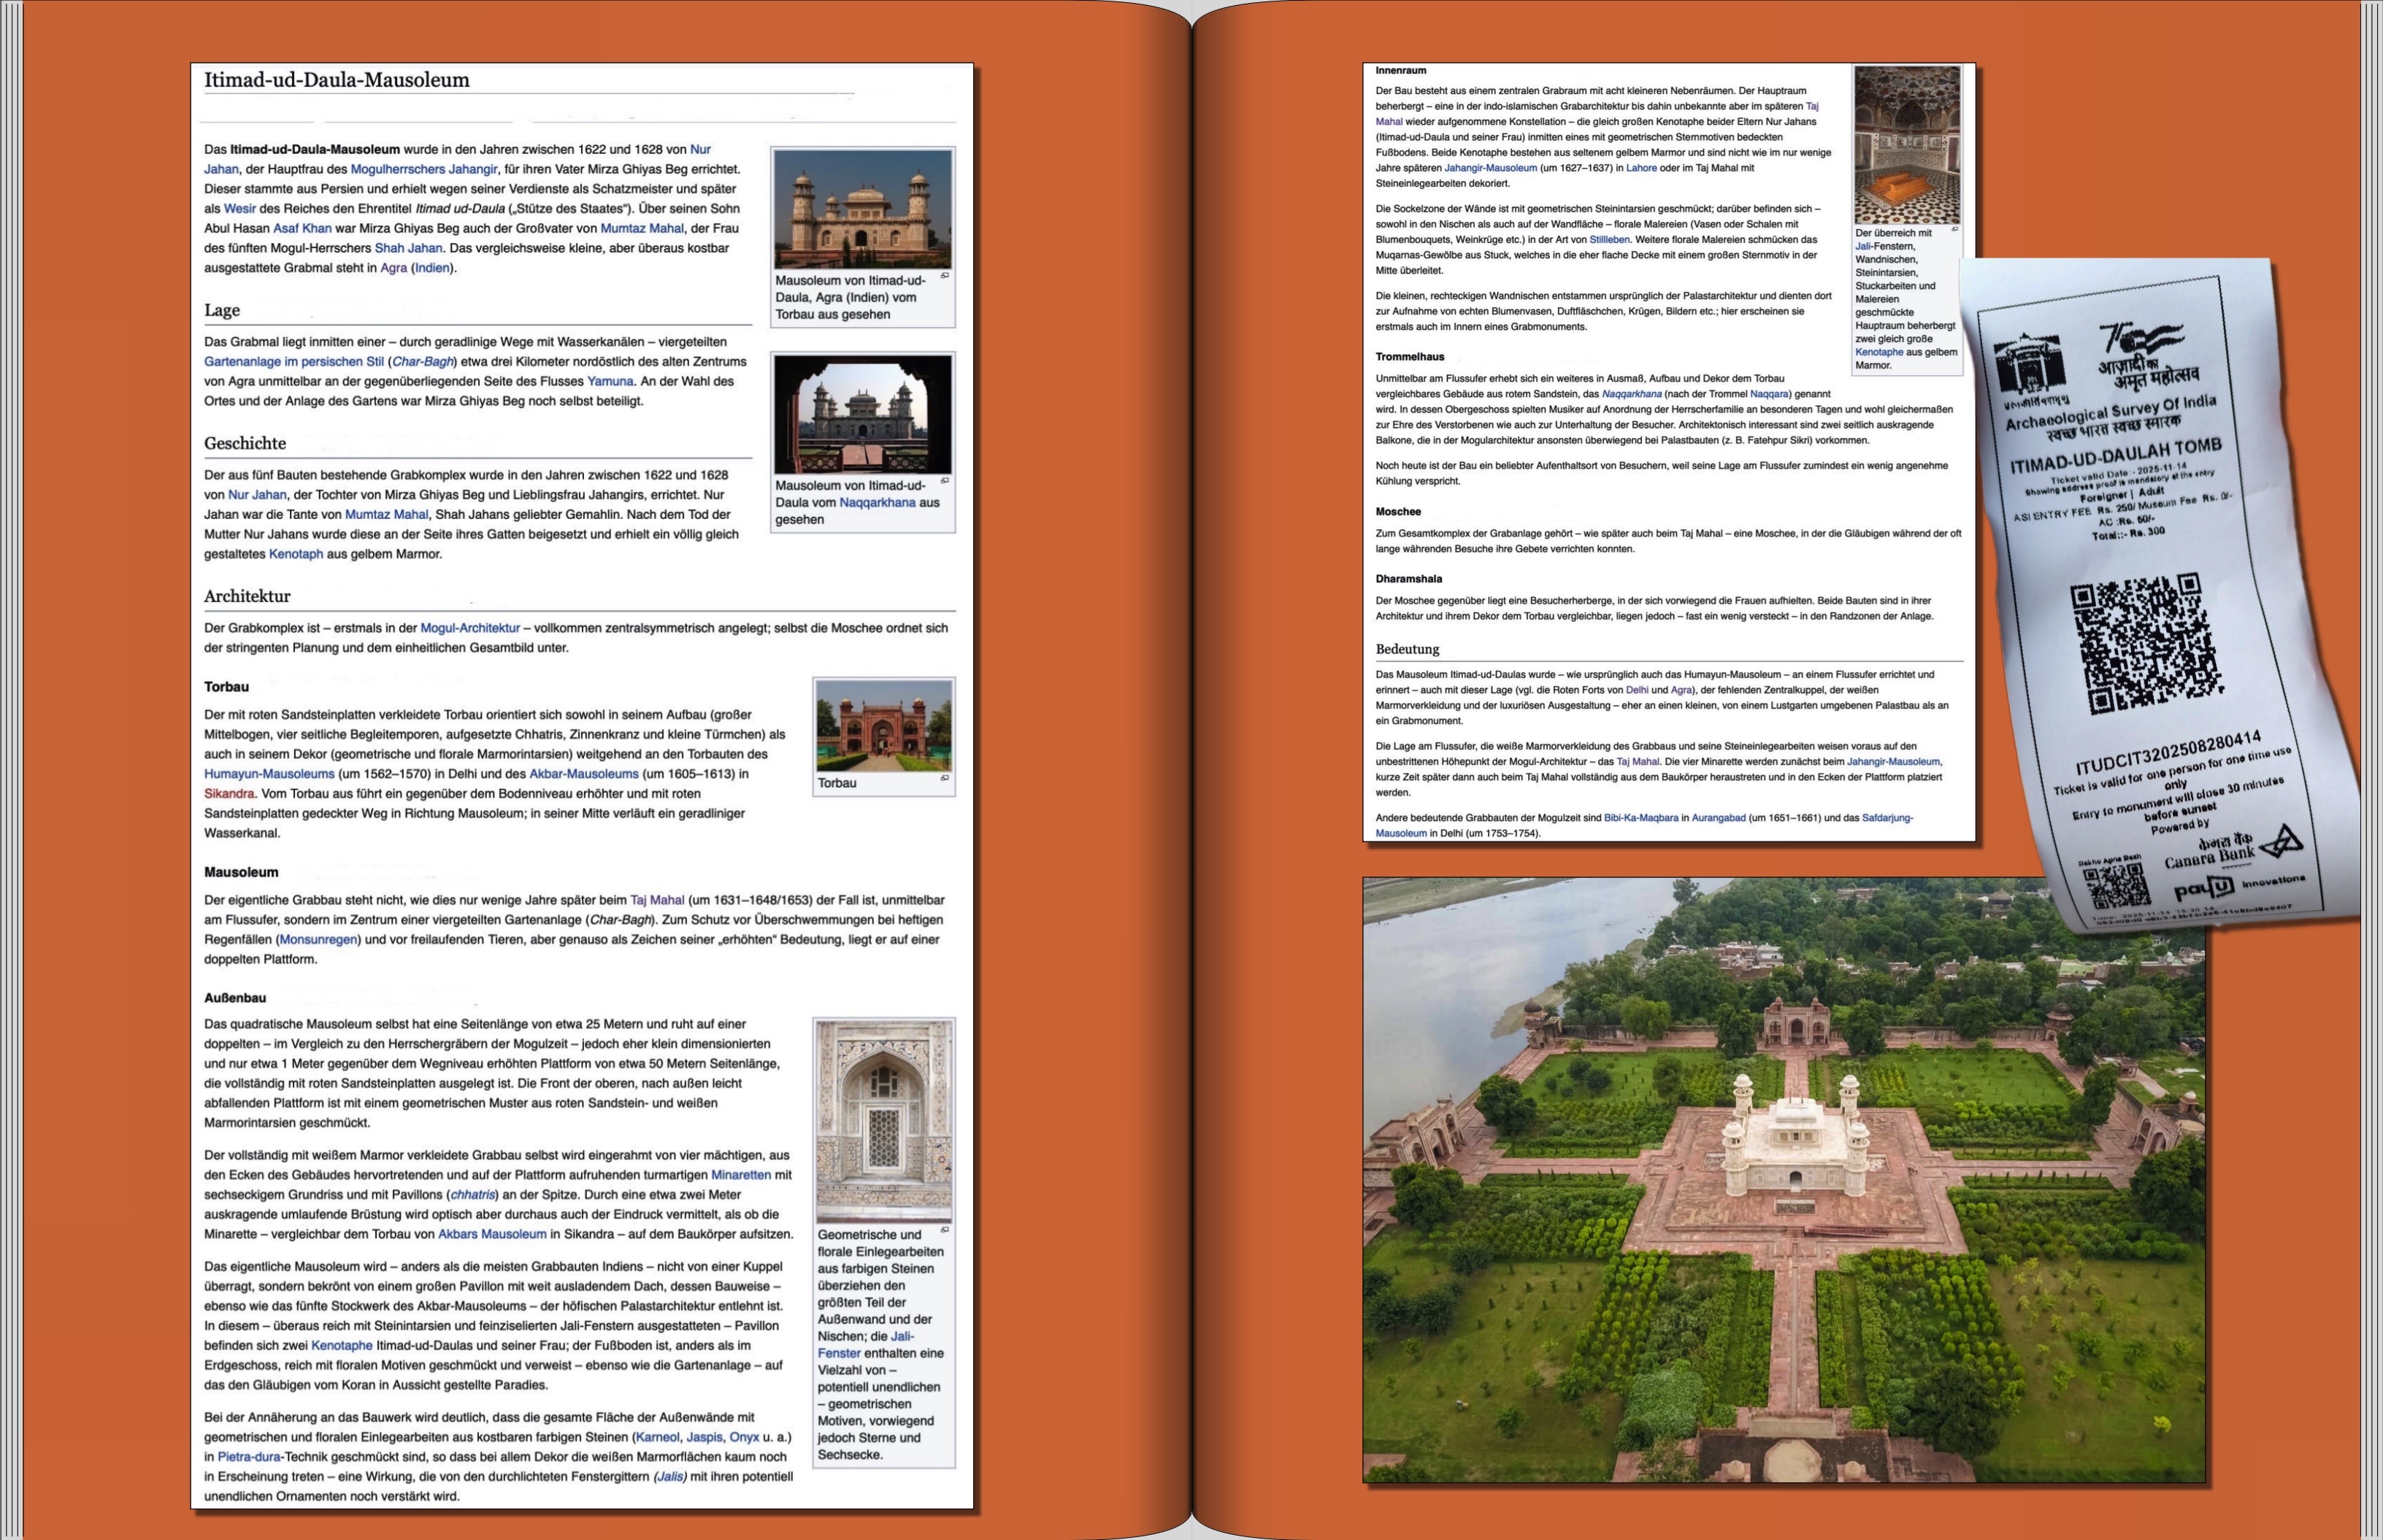Open the Monsunregen link

[x=318, y=940]
